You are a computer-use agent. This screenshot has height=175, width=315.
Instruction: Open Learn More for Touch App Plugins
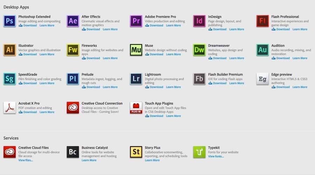[174, 116]
